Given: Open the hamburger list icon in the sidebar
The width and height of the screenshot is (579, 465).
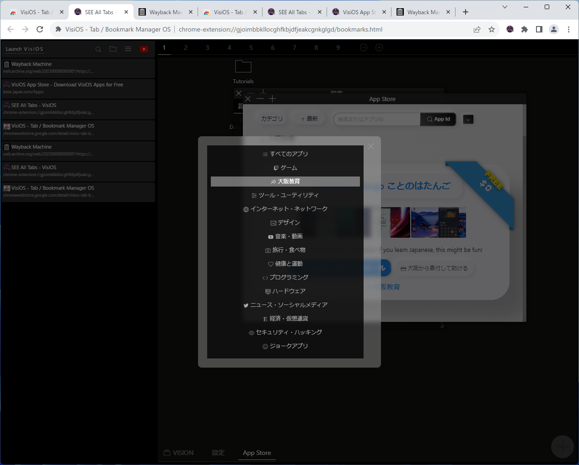Looking at the screenshot, I should 128,49.
